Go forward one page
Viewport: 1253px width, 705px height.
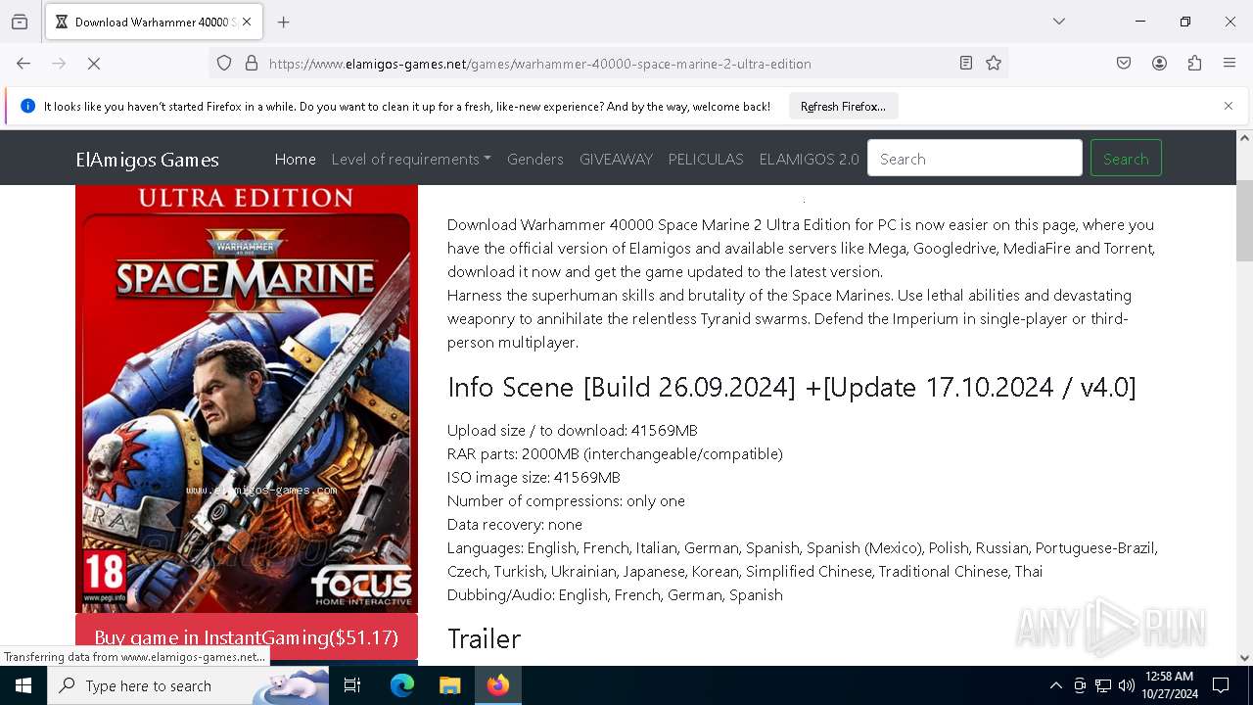coord(59,64)
